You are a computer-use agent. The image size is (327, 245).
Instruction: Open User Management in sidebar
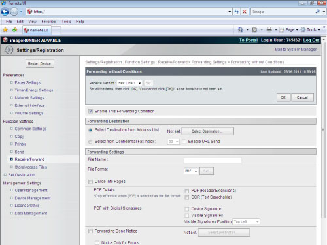tap(31, 190)
